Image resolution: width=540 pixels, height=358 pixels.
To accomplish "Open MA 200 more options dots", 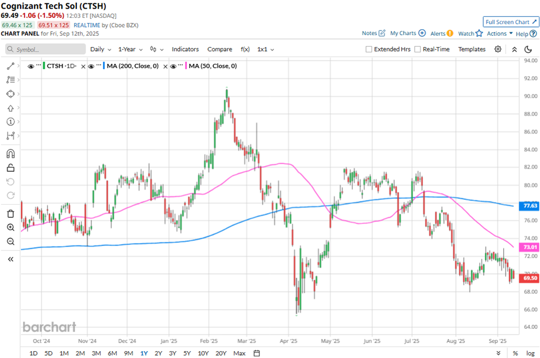I will pyautogui.click(x=99, y=65).
